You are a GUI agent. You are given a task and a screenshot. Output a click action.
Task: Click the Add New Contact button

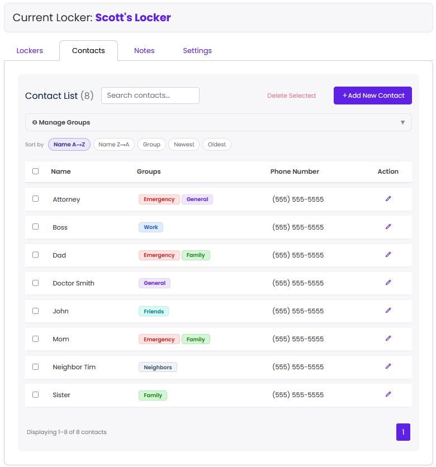point(373,96)
